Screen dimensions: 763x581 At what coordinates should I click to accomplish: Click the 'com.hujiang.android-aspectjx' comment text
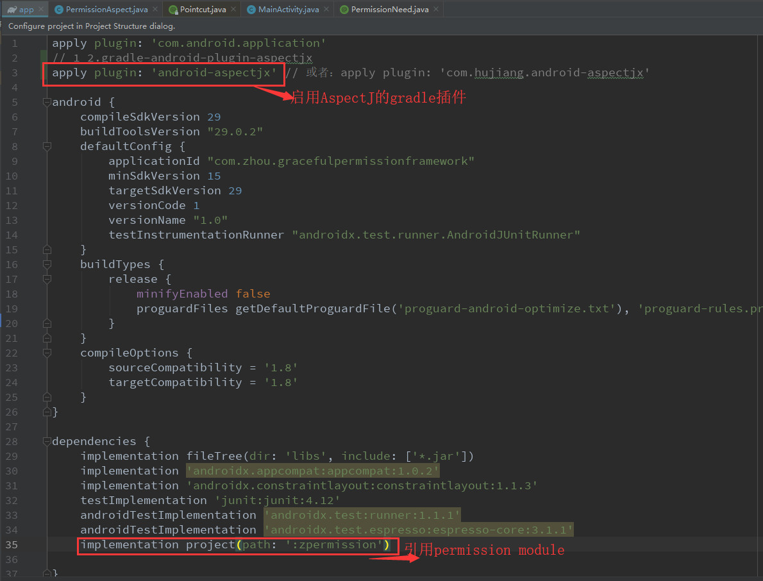pos(544,72)
